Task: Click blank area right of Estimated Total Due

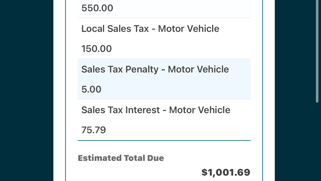Action: coord(207,158)
